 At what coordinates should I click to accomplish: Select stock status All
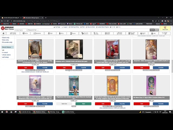coord(3,50)
